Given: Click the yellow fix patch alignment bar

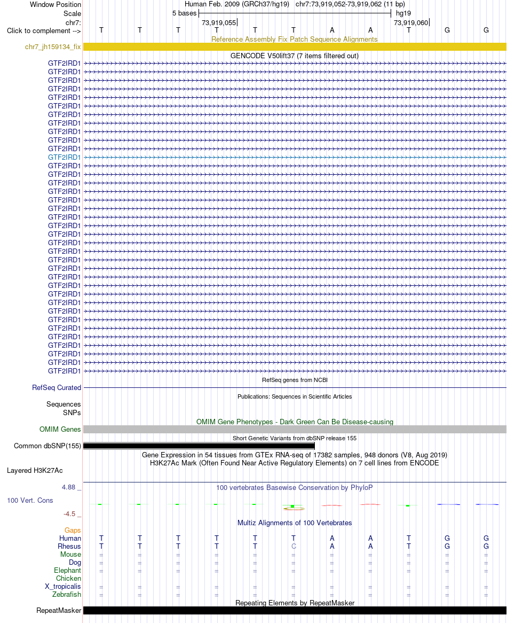Looking at the screenshot, I should 295,47.
